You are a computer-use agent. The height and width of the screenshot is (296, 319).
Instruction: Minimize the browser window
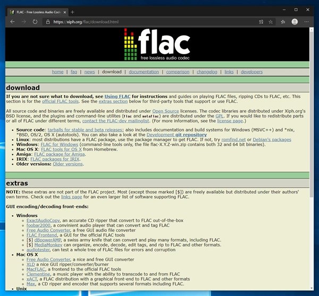[284, 10]
